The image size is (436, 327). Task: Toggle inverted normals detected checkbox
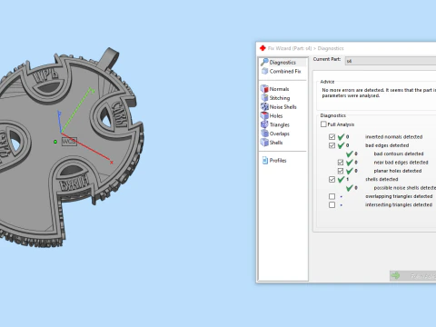[x=332, y=137]
